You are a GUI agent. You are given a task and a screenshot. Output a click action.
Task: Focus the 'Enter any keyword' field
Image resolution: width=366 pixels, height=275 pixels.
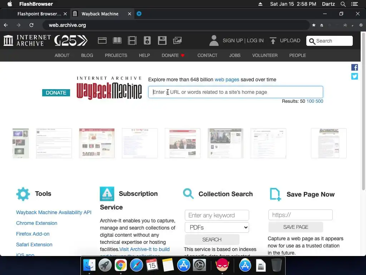point(217,215)
